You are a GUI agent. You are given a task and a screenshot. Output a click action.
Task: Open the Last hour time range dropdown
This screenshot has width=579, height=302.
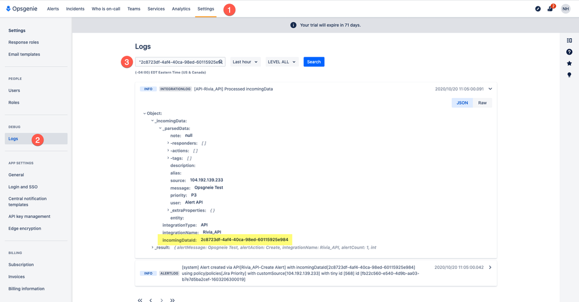[245, 62]
